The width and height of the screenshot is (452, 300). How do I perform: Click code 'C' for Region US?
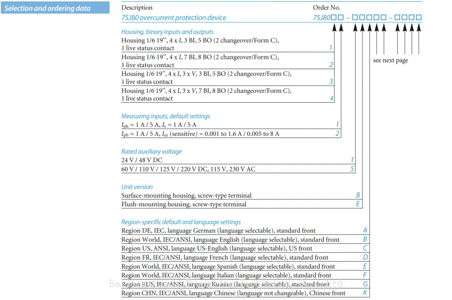click(x=365, y=248)
